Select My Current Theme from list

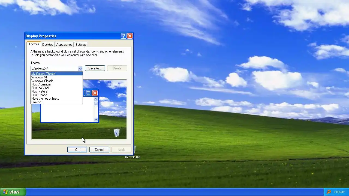(56, 74)
